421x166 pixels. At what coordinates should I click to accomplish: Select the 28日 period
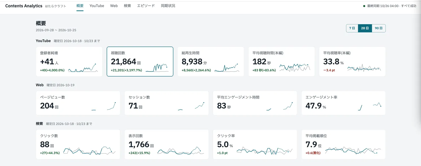365,28
